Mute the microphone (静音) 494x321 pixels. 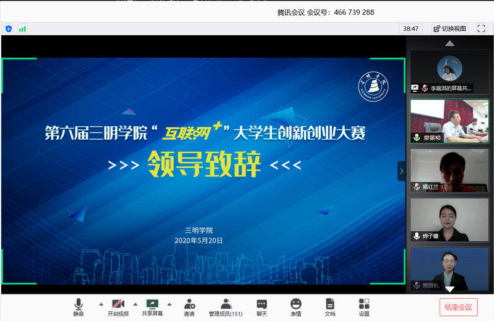point(79,307)
